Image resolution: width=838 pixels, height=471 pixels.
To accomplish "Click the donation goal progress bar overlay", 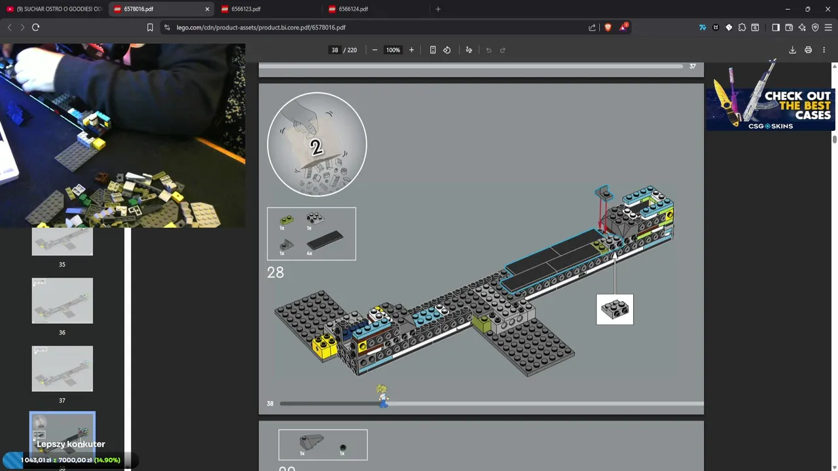I will (70, 460).
